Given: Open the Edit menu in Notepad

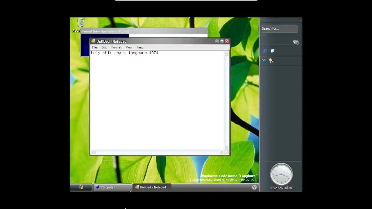Looking at the screenshot, I should 104,47.
